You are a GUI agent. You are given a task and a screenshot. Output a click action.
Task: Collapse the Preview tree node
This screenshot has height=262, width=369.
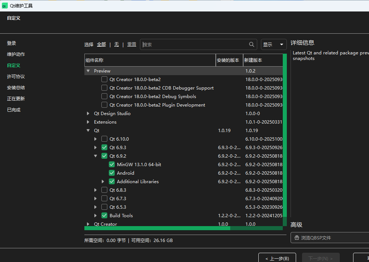pos(88,71)
